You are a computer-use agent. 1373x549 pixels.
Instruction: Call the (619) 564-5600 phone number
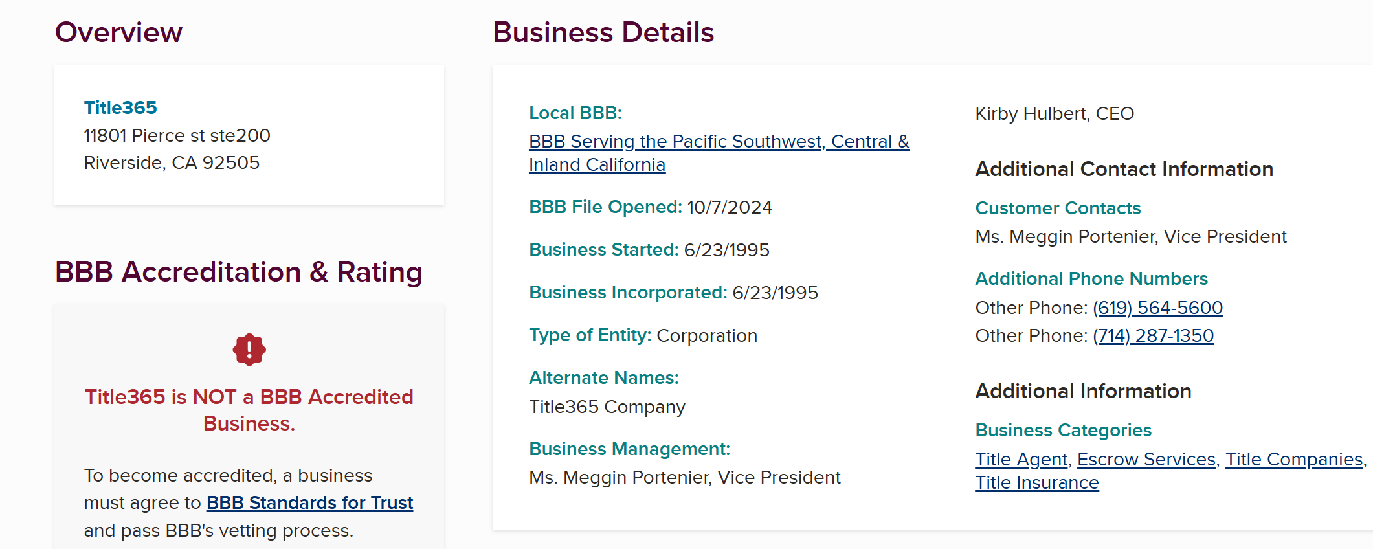point(1157,308)
